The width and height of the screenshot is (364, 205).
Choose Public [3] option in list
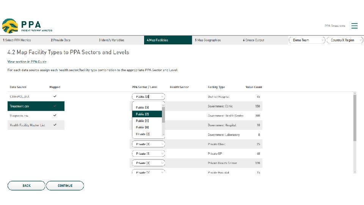(x=147, y=107)
